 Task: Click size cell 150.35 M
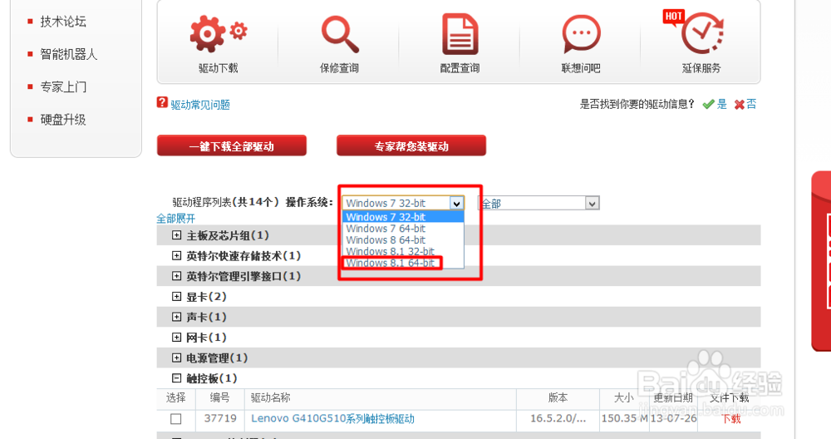point(625,418)
